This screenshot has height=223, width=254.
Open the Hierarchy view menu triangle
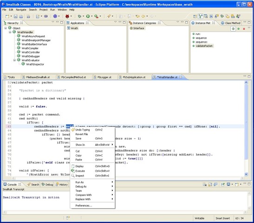coord(53,22)
